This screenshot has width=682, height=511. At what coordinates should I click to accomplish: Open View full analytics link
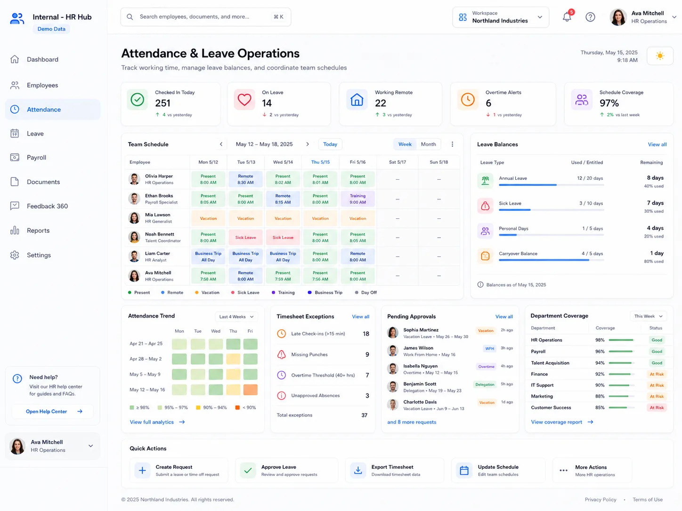tap(157, 422)
